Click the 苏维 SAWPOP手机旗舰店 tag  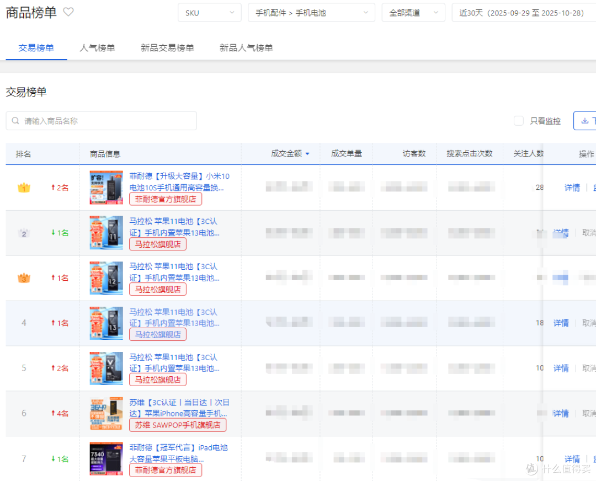[x=178, y=425]
